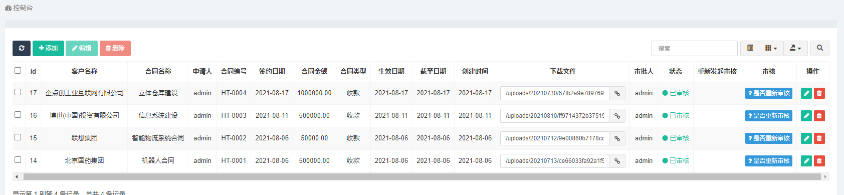The width and height of the screenshot is (844, 195).
Task: Click the 搜索 search input field
Action: click(x=694, y=48)
